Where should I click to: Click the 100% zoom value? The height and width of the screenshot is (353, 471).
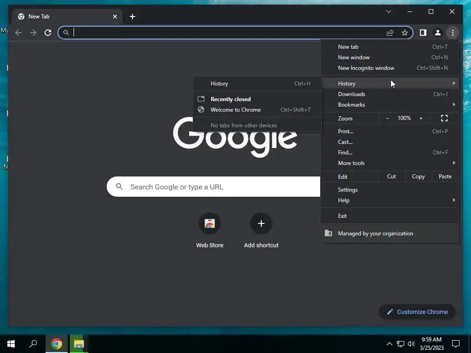coord(404,118)
